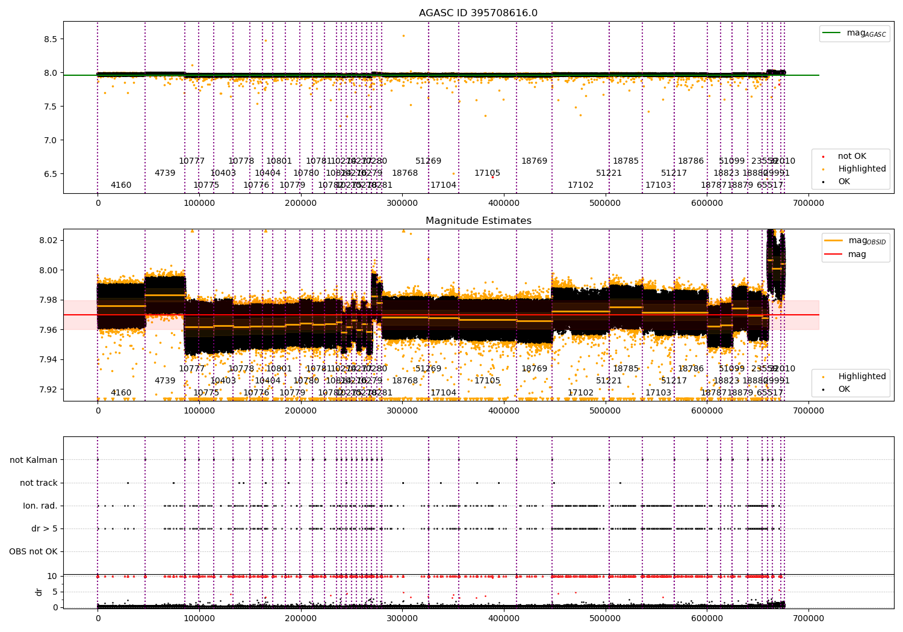The height and width of the screenshot is (632, 903).
Task: Click "OK" in the Magnitude Estimates lower legend
Action: (844, 389)
